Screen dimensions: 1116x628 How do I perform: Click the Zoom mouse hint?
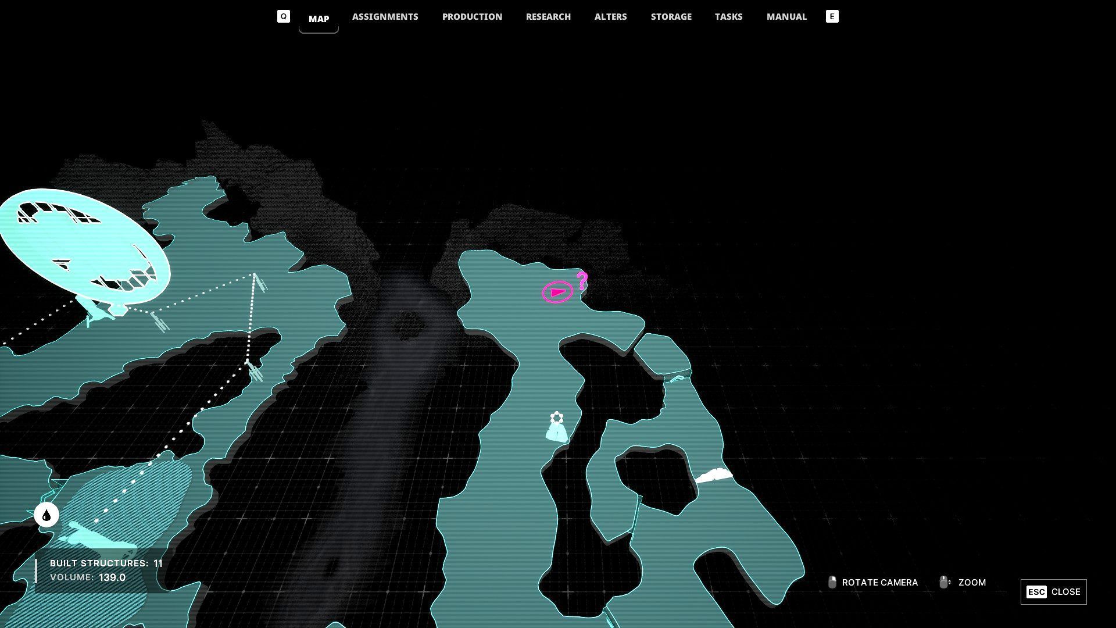point(963,583)
